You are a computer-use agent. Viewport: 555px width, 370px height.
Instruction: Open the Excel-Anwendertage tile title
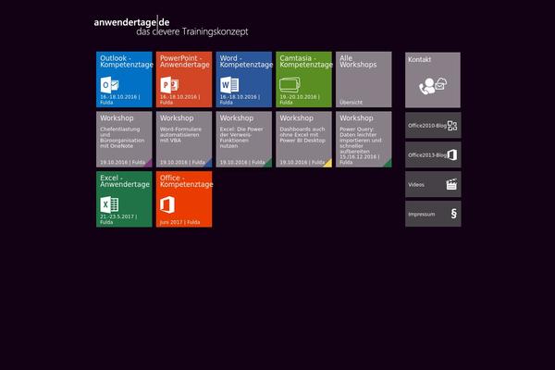coord(125,181)
